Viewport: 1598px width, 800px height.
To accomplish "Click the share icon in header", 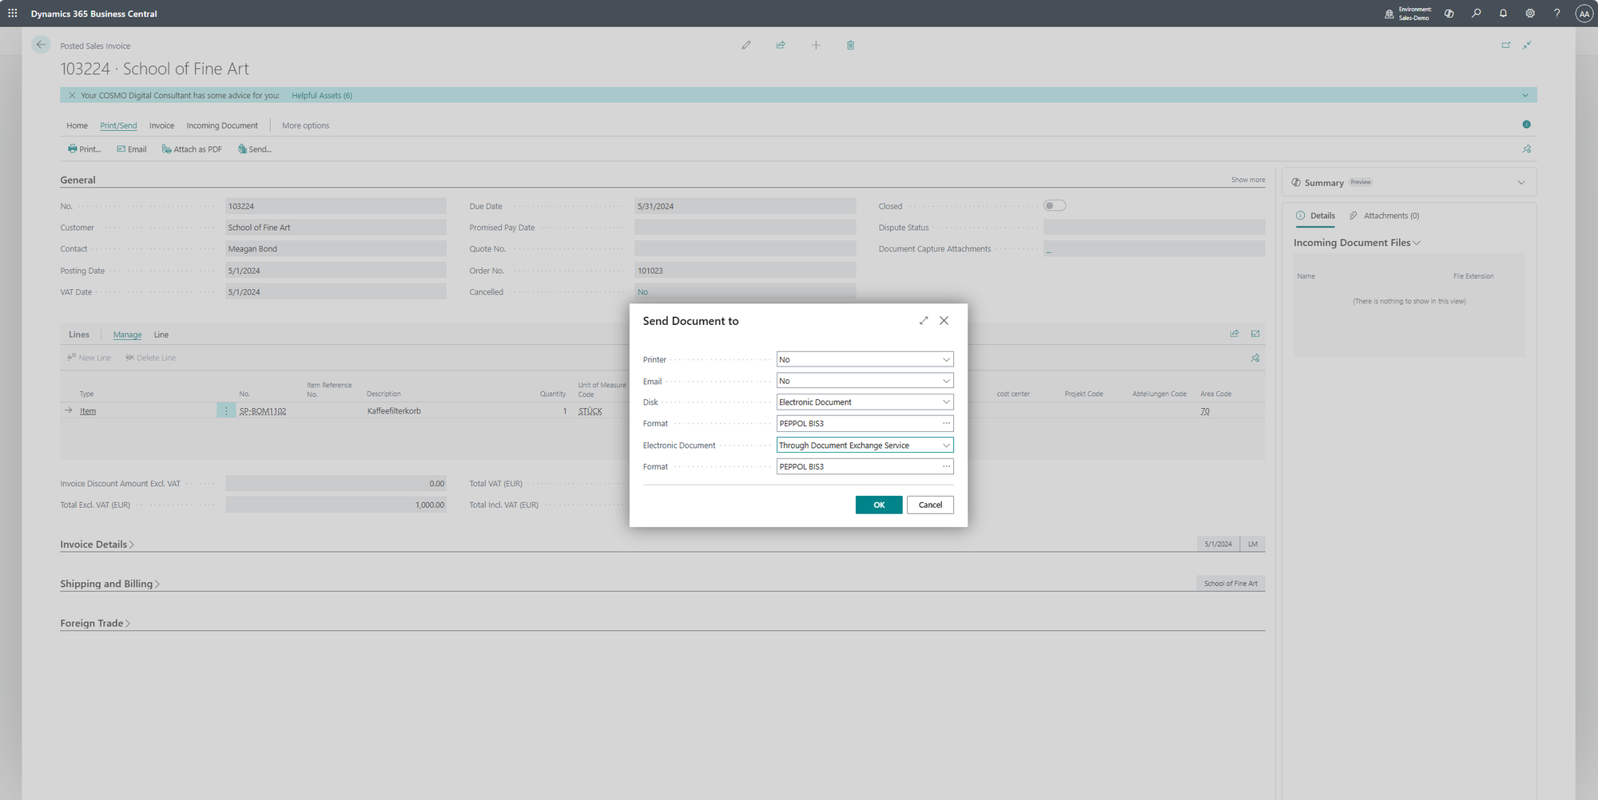I will [781, 46].
